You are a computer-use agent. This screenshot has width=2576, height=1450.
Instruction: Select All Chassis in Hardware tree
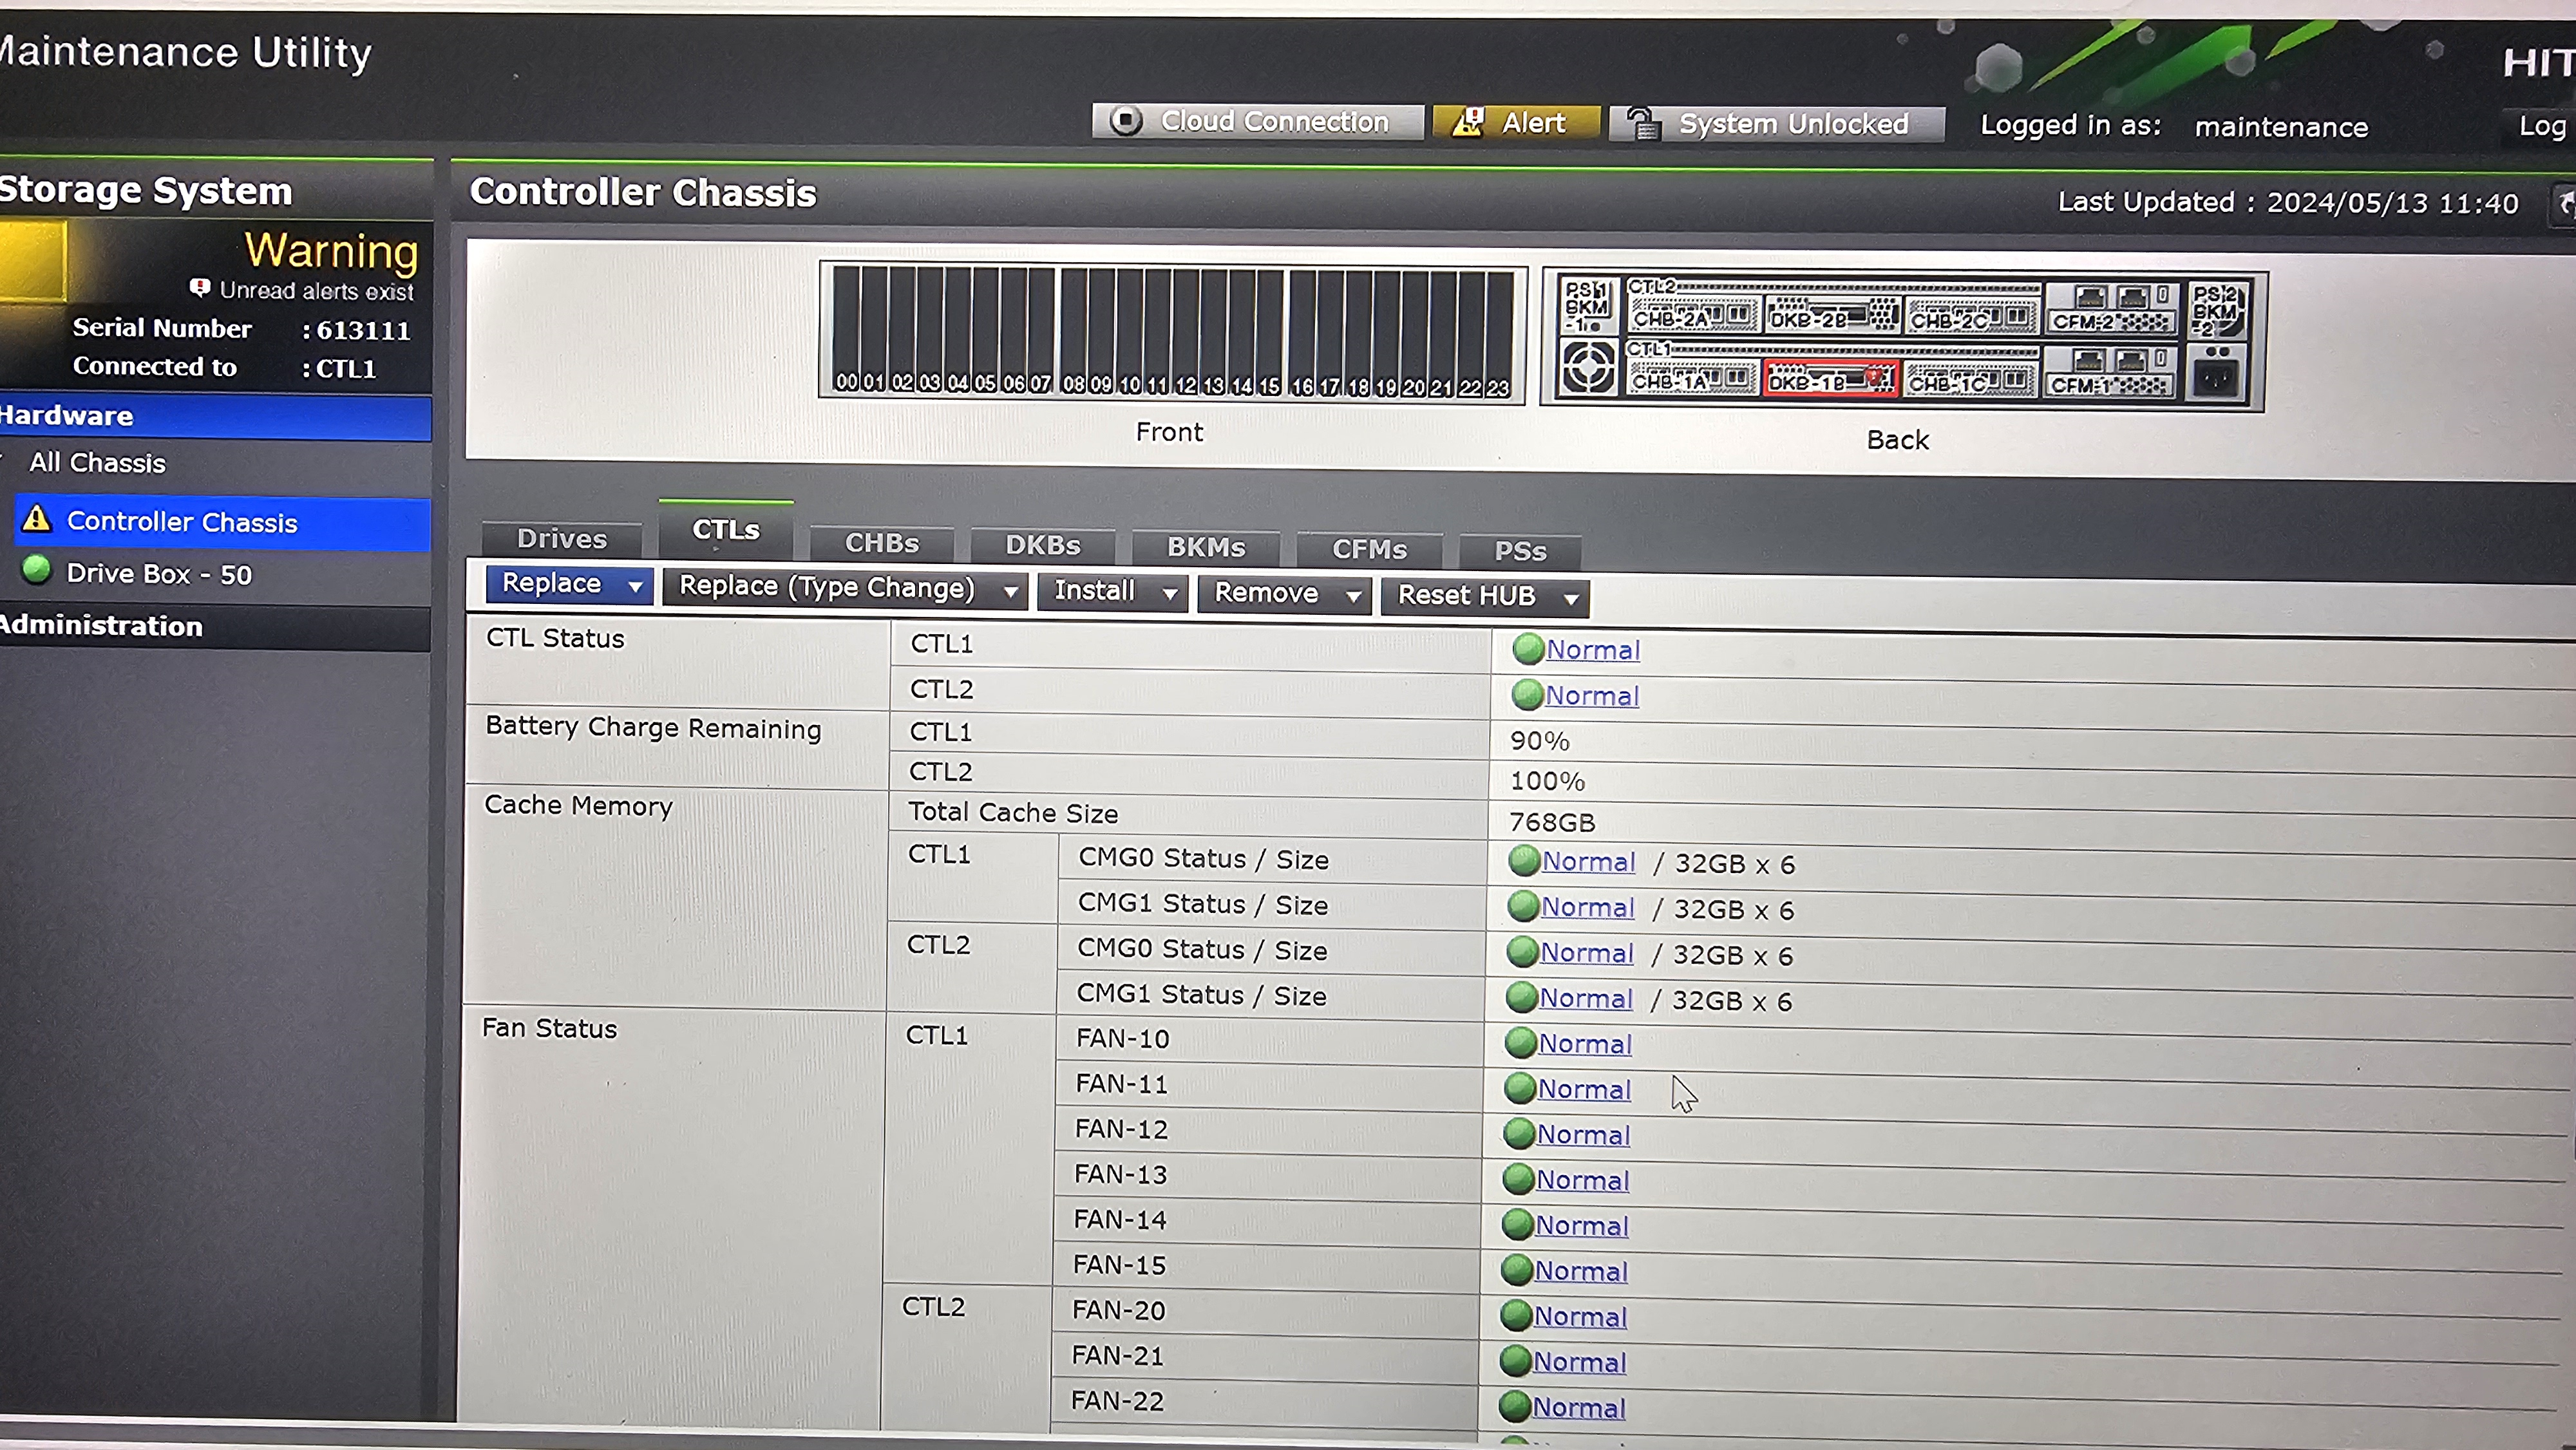tap(97, 463)
